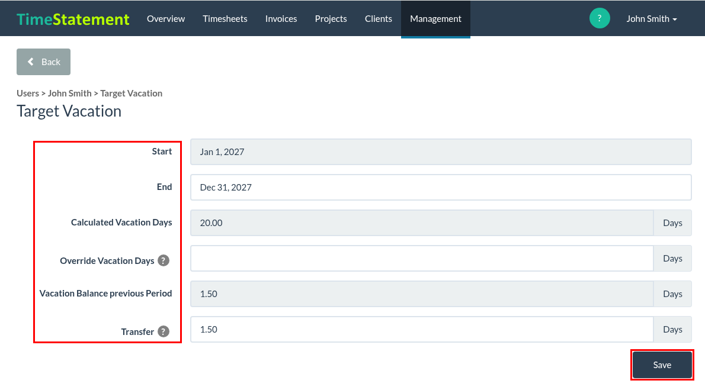
Task: Click the teal help question mark icon
Action: coord(600,18)
